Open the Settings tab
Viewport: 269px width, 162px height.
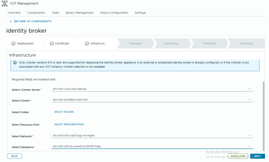pos(140,13)
